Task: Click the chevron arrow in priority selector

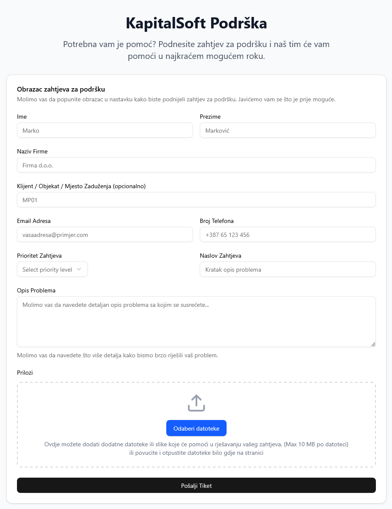Action: pos(79,270)
